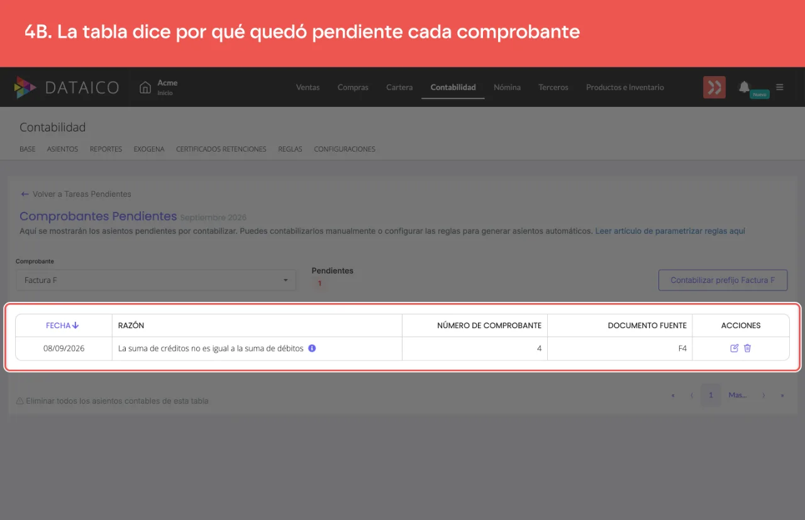Open Productos e Inventario menu
Screen dimensions: 805x520
click(x=625, y=87)
